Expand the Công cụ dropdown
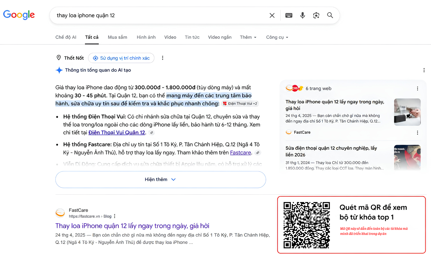431x262 pixels. pyautogui.click(x=277, y=37)
